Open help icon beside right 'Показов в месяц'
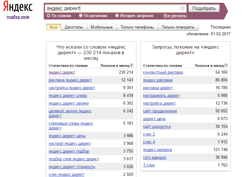243x177 pixels. [226, 65]
